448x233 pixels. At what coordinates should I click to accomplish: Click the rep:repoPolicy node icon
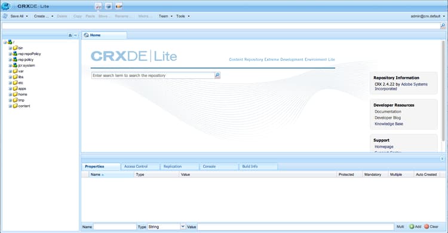[15, 53]
